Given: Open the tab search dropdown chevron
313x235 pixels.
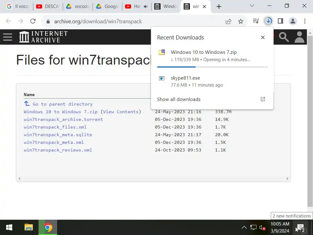Looking at the screenshot, I should click(x=252, y=6).
